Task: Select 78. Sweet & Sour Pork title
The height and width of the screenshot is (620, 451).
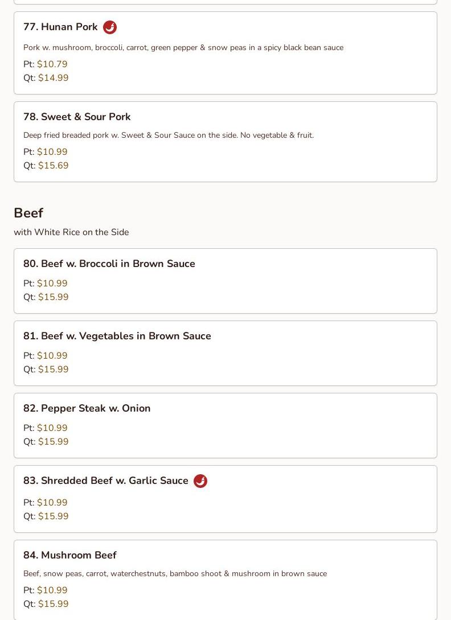Action: click(77, 117)
